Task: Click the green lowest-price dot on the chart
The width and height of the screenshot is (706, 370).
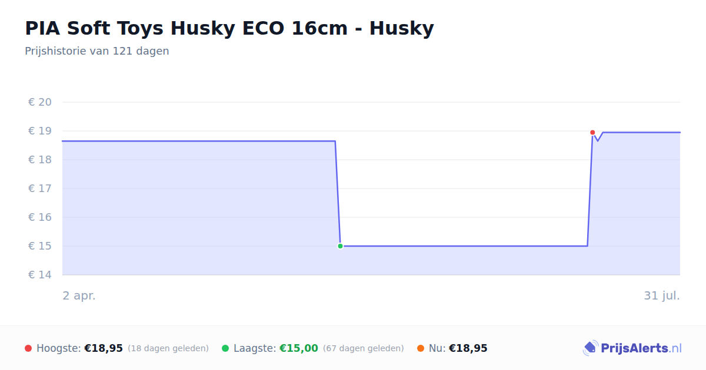Action: [340, 246]
